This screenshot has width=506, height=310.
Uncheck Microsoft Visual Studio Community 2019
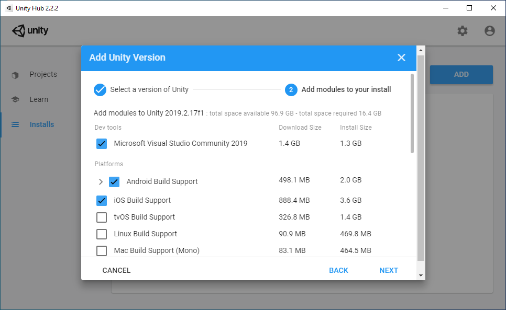102,144
